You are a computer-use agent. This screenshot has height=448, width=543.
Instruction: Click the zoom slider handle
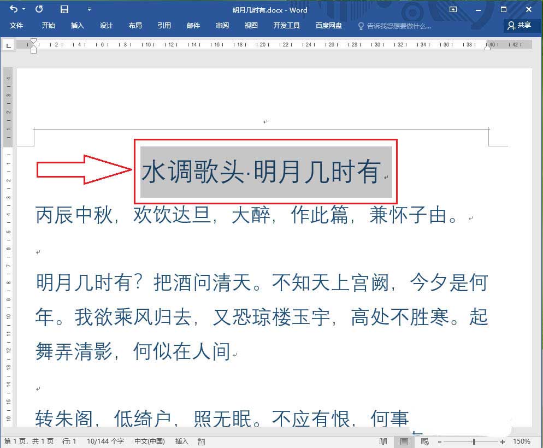pos(474,442)
